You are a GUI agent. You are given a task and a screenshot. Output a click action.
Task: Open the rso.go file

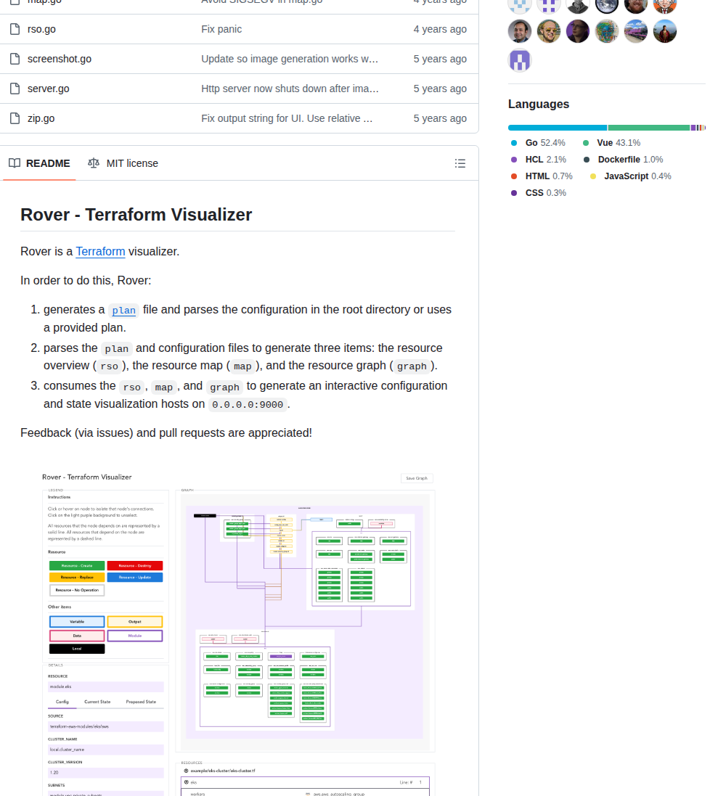click(41, 30)
